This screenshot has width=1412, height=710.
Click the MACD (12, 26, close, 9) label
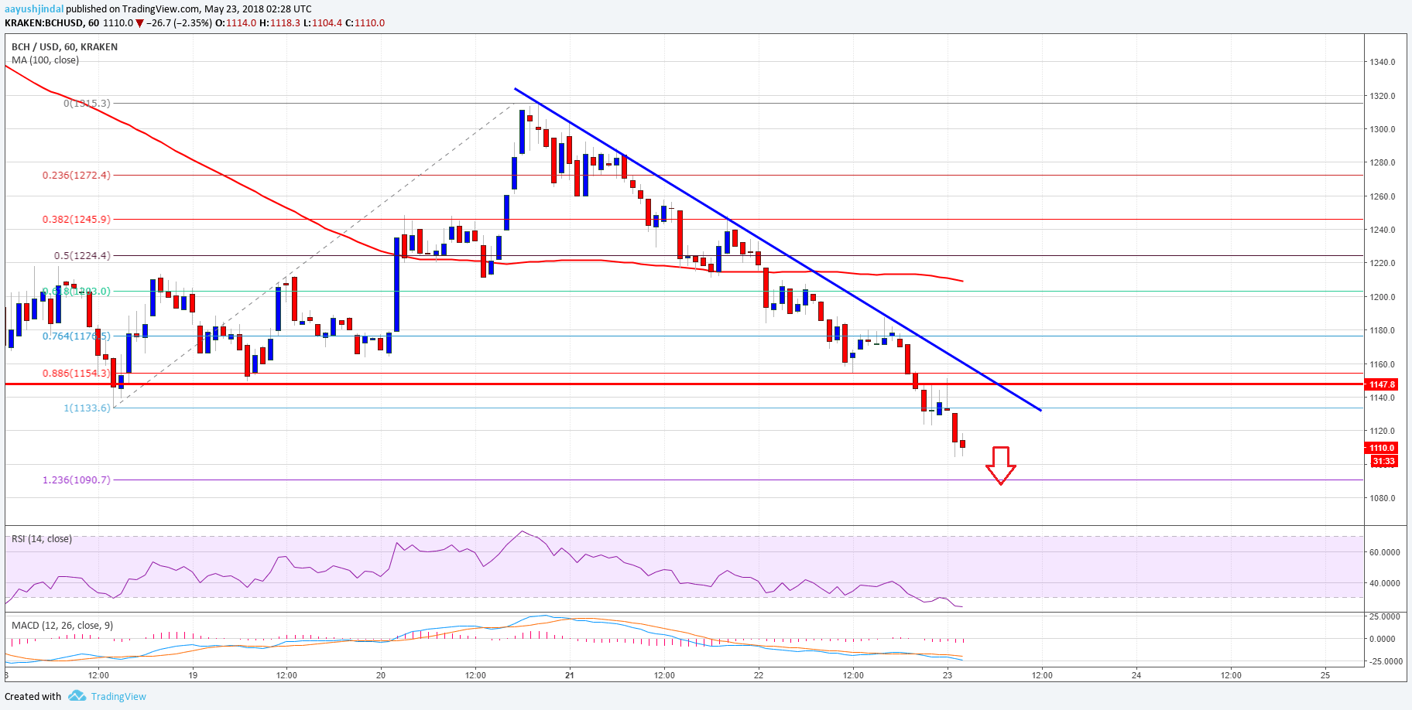point(62,625)
